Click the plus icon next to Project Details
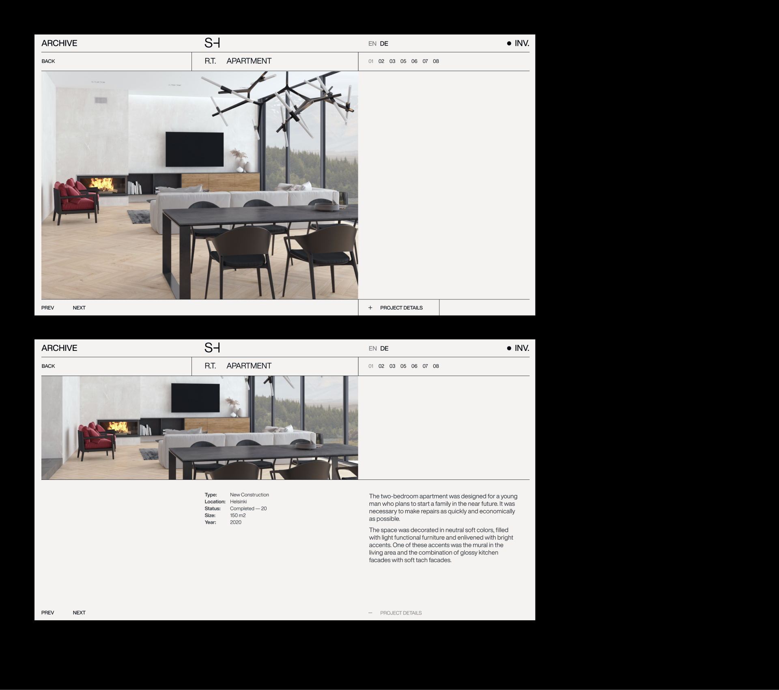 pos(370,308)
